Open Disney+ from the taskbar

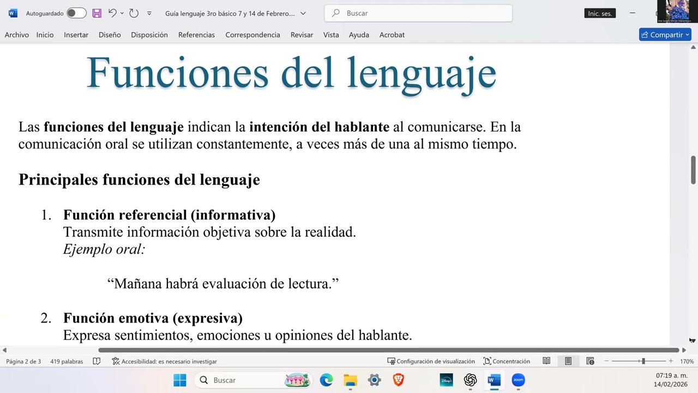click(x=446, y=380)
